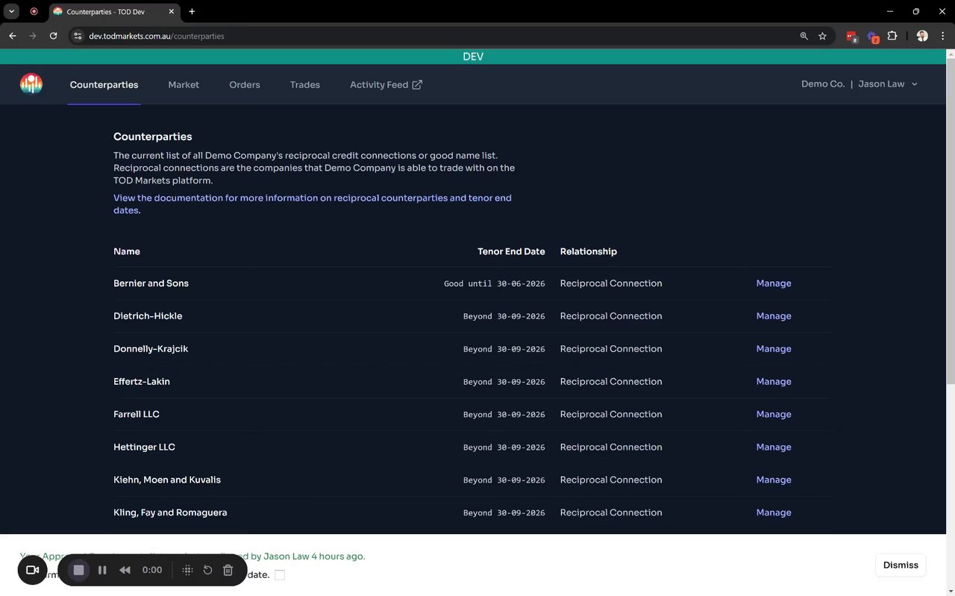Click the dotted grid drag handle icon
The height and width of the screenshot is (596, 955).
click(187, 570)
